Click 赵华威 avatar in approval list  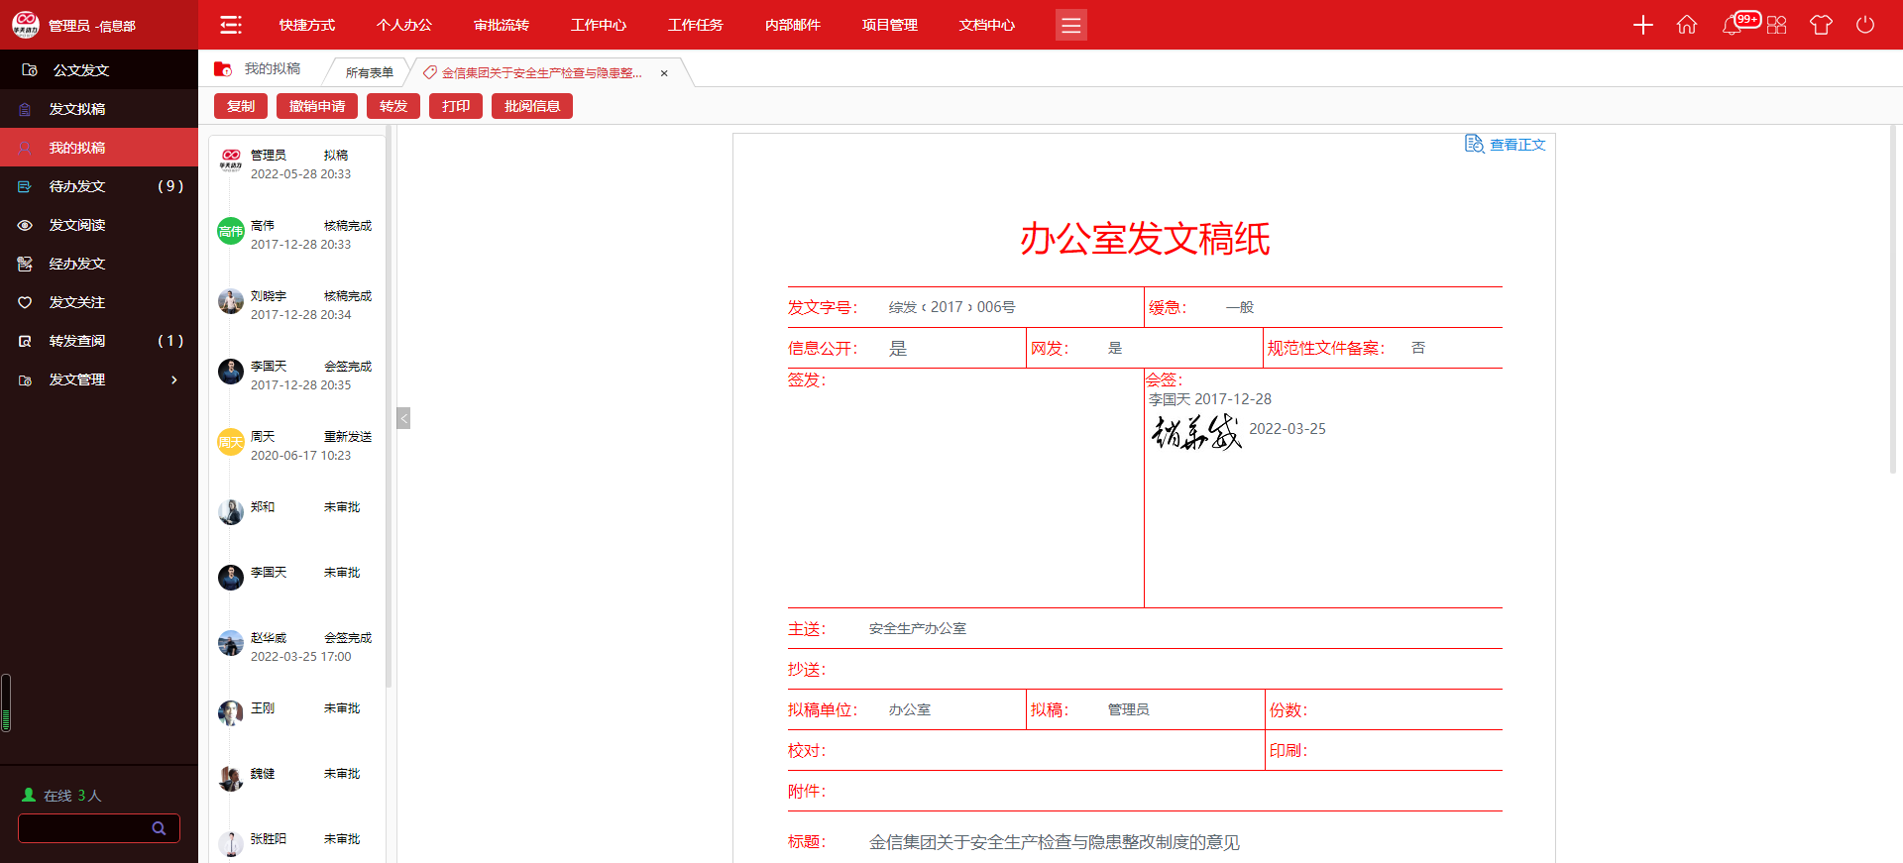click(x=231, y=644)
